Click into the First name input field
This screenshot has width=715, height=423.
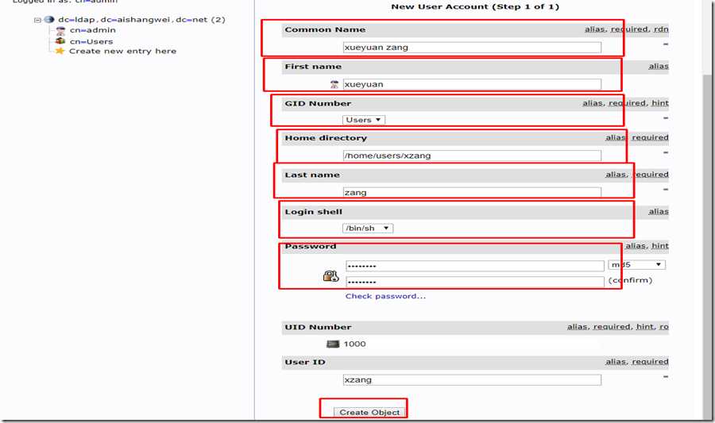pyautogui.click(x=472, y=84)
